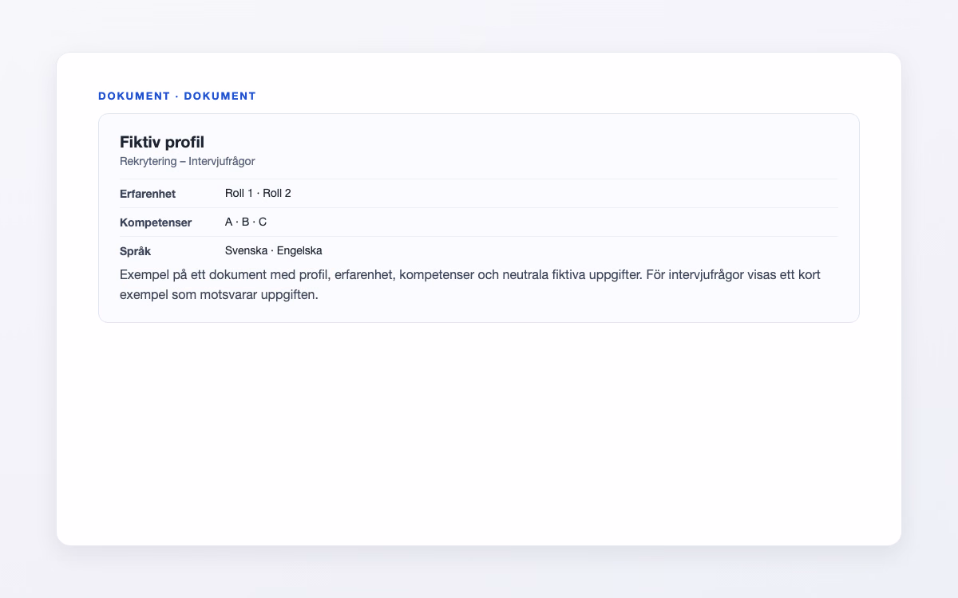Click the Svenska language value
The width and height of the screenshot is (958, 598).
tap(246, 250)
